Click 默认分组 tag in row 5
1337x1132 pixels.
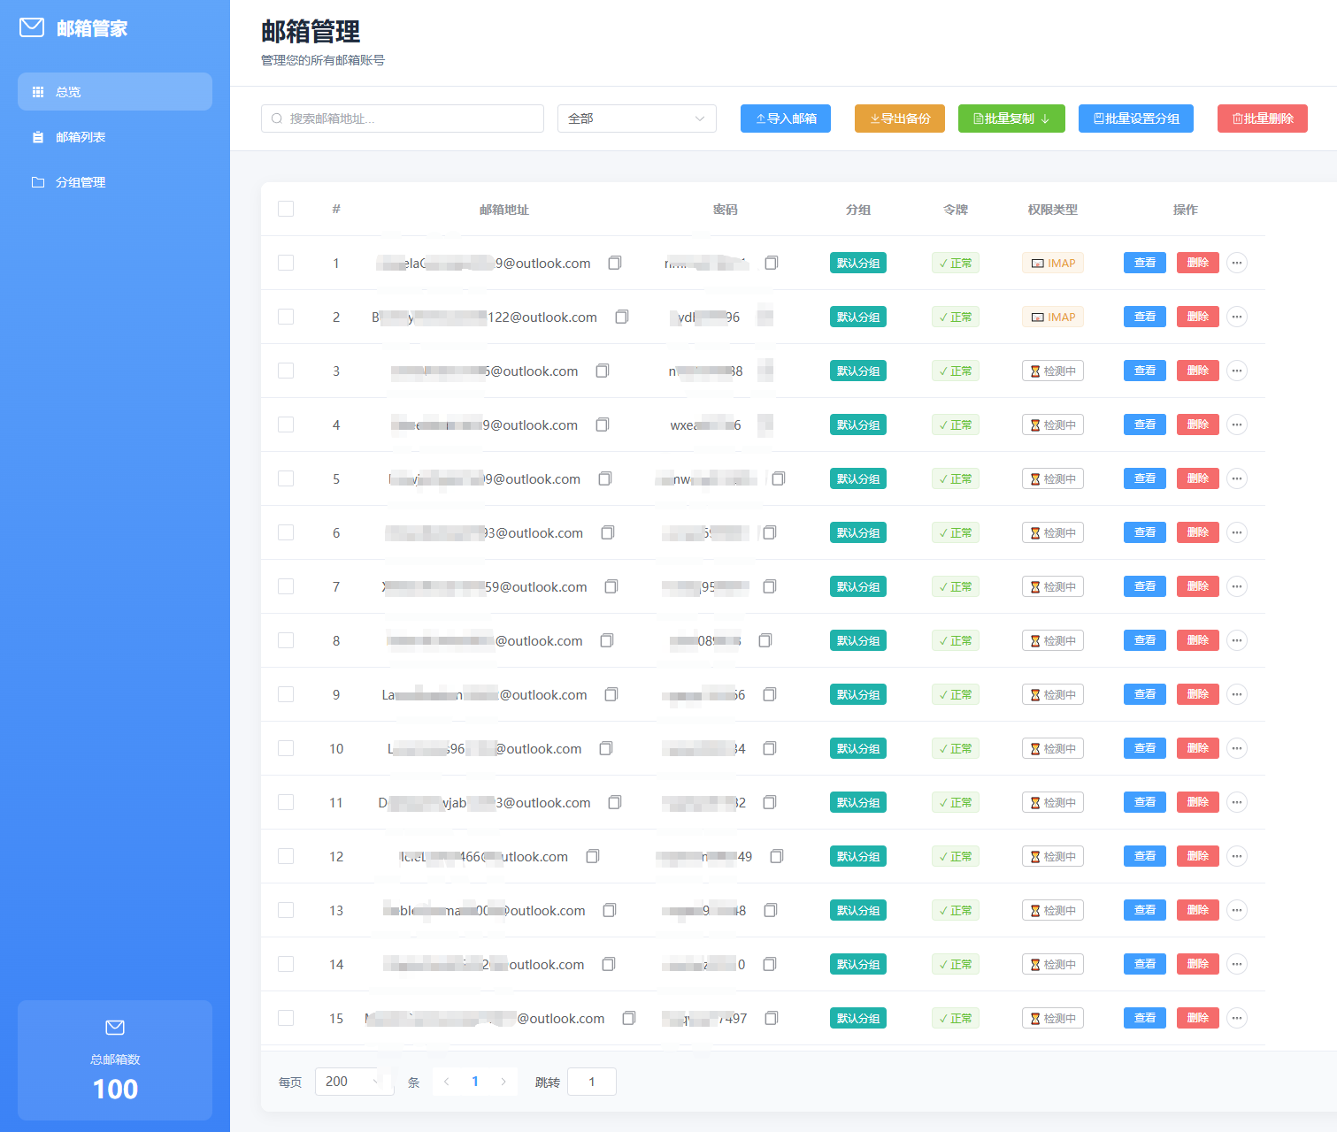pyautogui.click(x=858, y=478)
